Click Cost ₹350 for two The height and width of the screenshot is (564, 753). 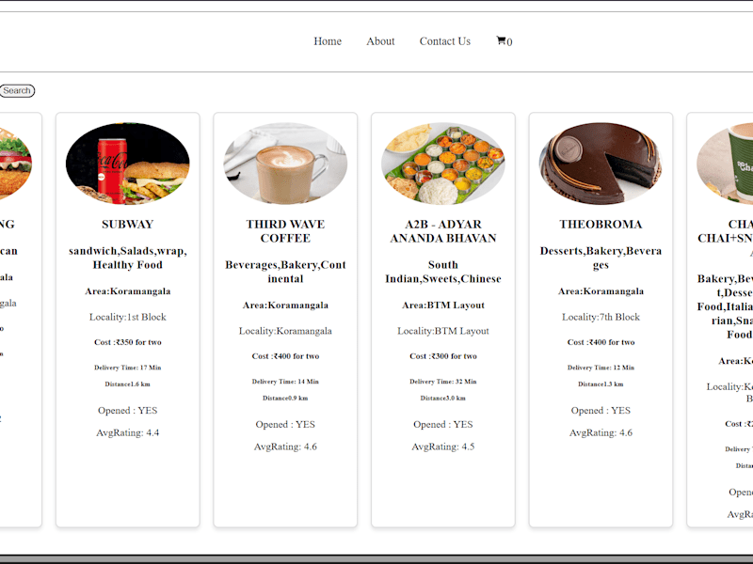coord(128,342)
